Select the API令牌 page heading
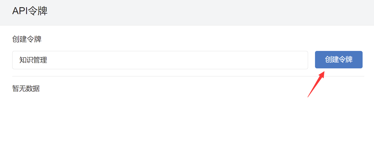374x142 pixels. (x=30, y=11)
